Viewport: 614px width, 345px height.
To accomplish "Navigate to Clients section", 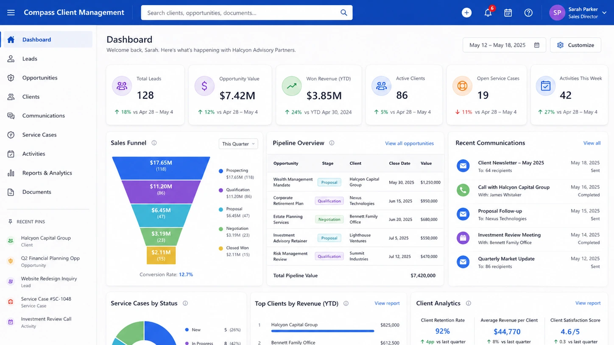I will click(48, 97).
